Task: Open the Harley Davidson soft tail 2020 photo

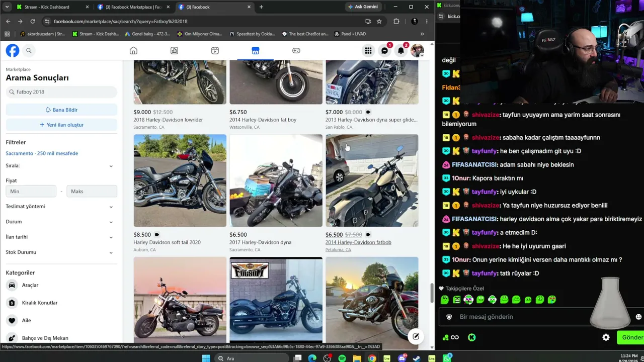Action: pos(180,180)
